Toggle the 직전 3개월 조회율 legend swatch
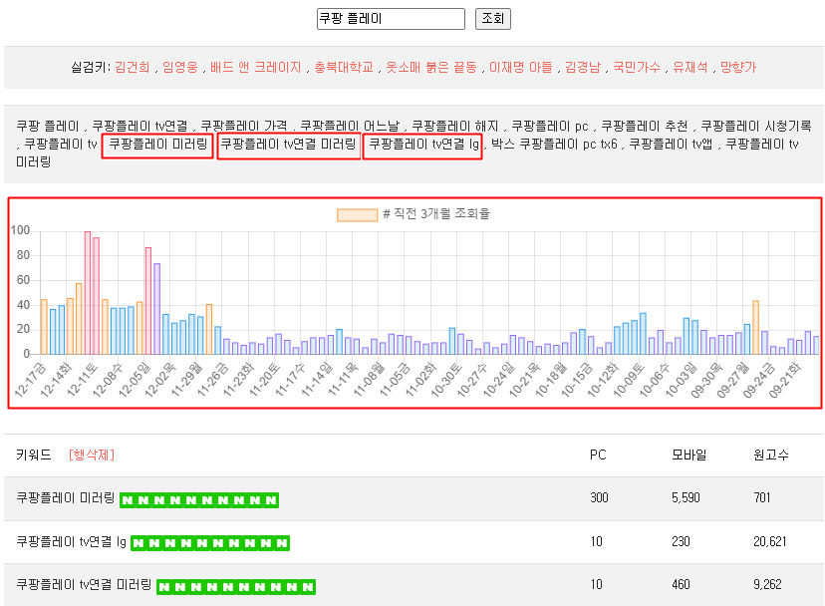 coord(358,215)
